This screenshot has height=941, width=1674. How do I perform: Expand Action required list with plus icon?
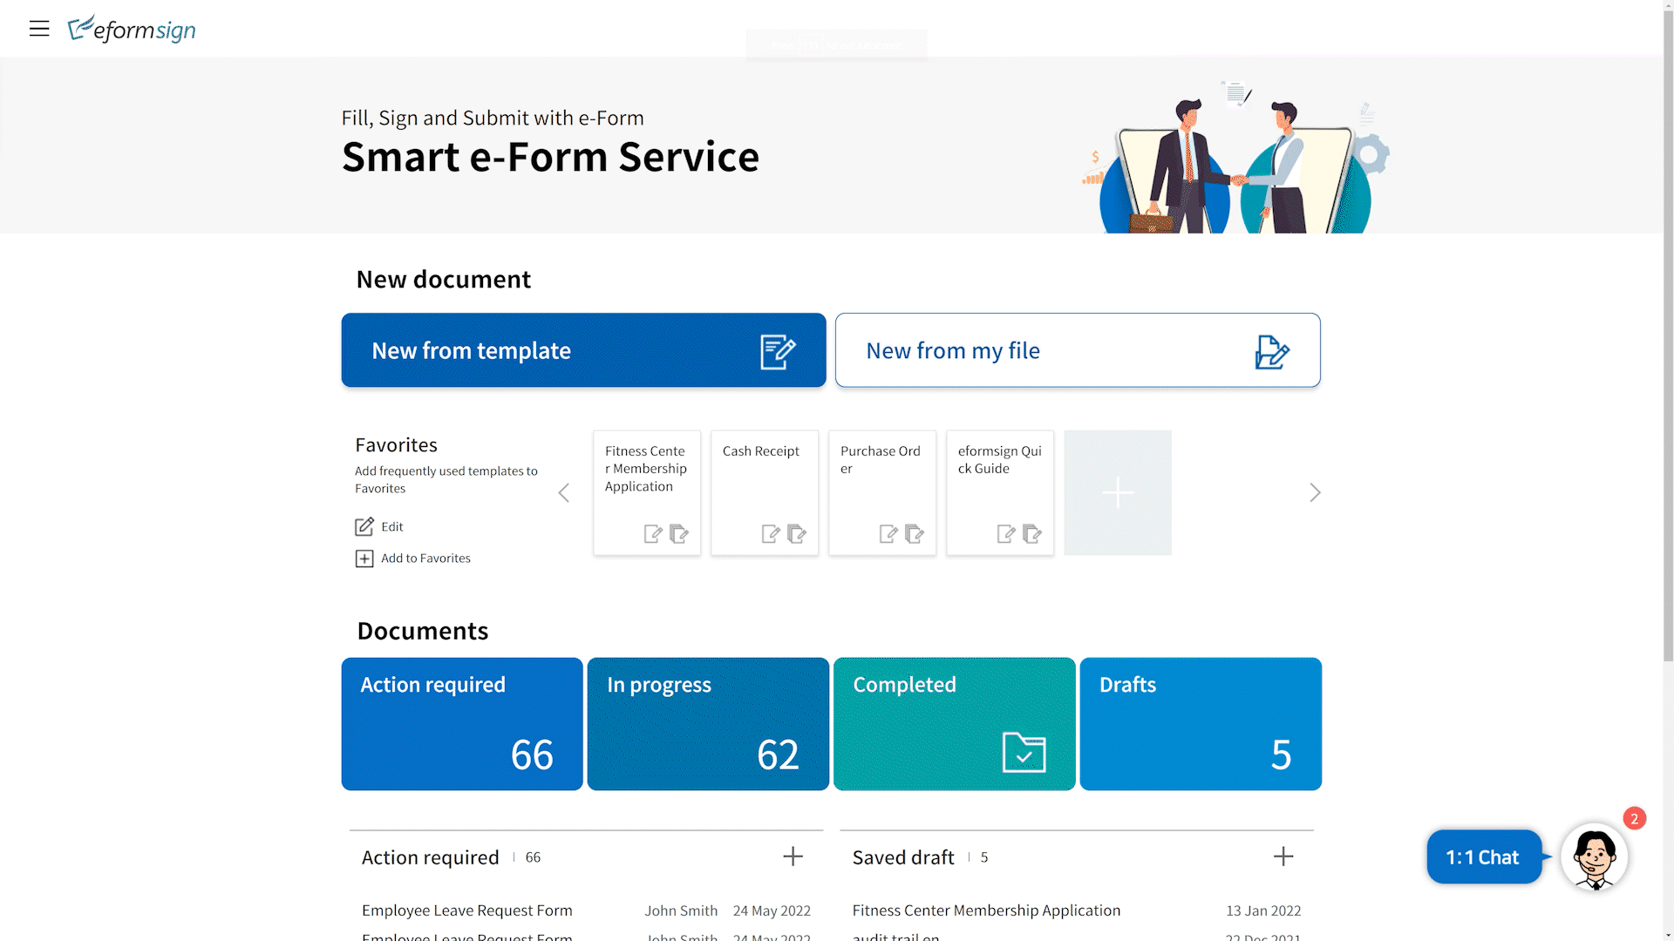click(793, 856)
